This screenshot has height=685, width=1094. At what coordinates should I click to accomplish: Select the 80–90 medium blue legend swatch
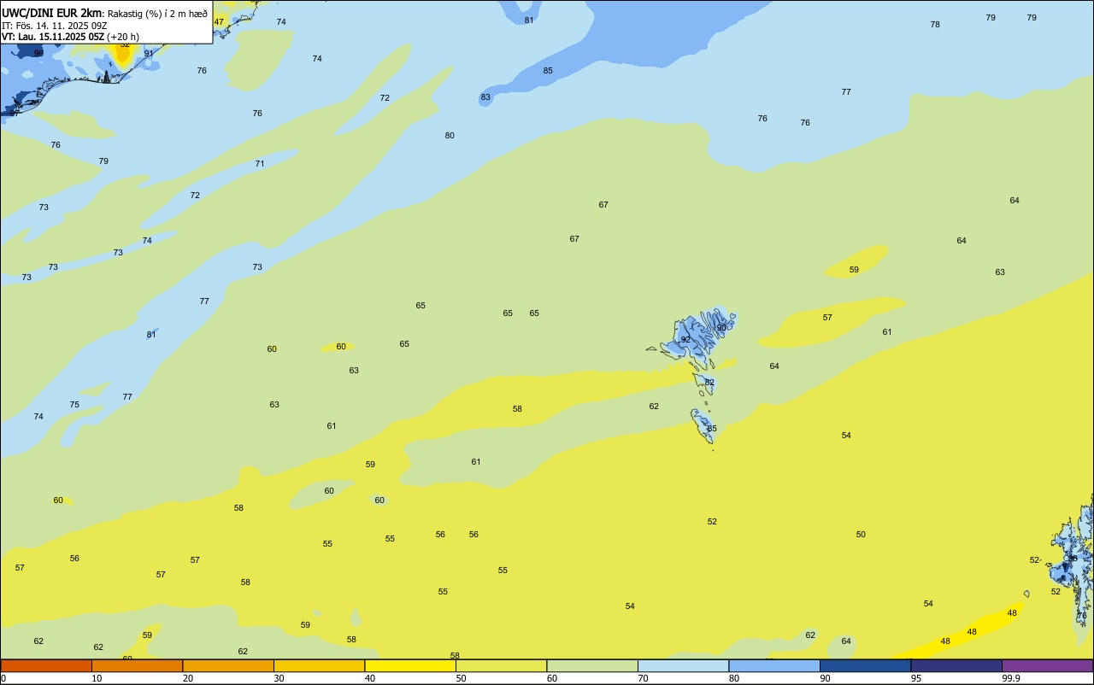[x=774, y=665]
